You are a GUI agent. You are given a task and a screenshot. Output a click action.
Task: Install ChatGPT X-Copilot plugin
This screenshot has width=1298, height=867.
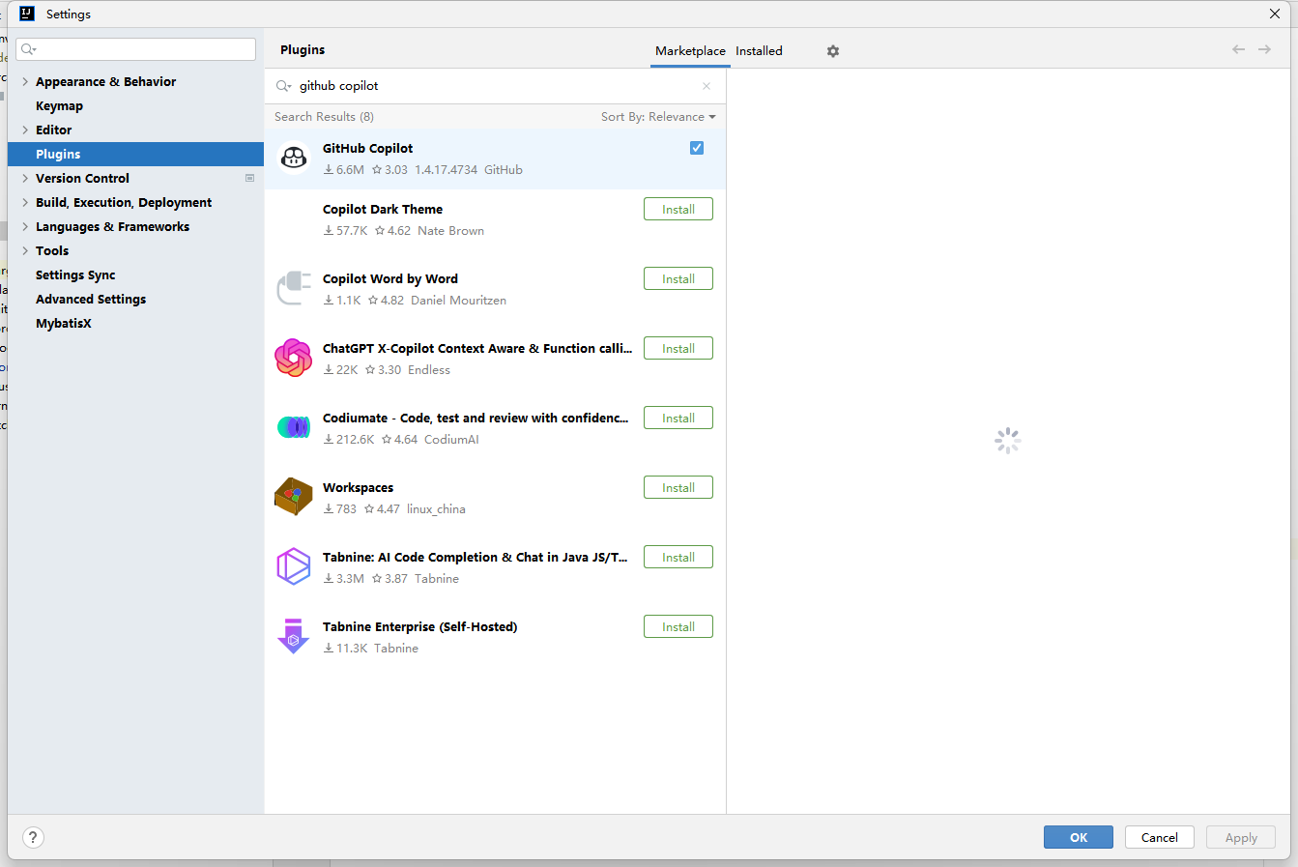click(678, 348)
